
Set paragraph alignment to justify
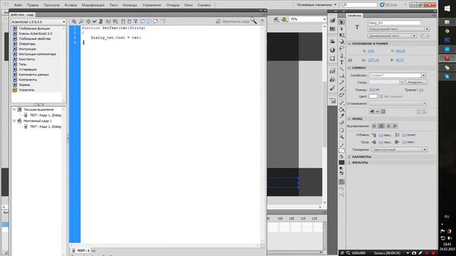point(395,126)
